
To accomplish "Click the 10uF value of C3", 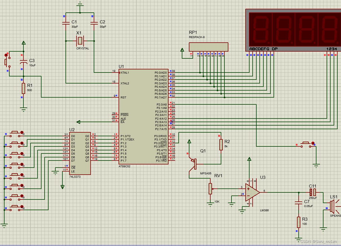I will 32,65.
